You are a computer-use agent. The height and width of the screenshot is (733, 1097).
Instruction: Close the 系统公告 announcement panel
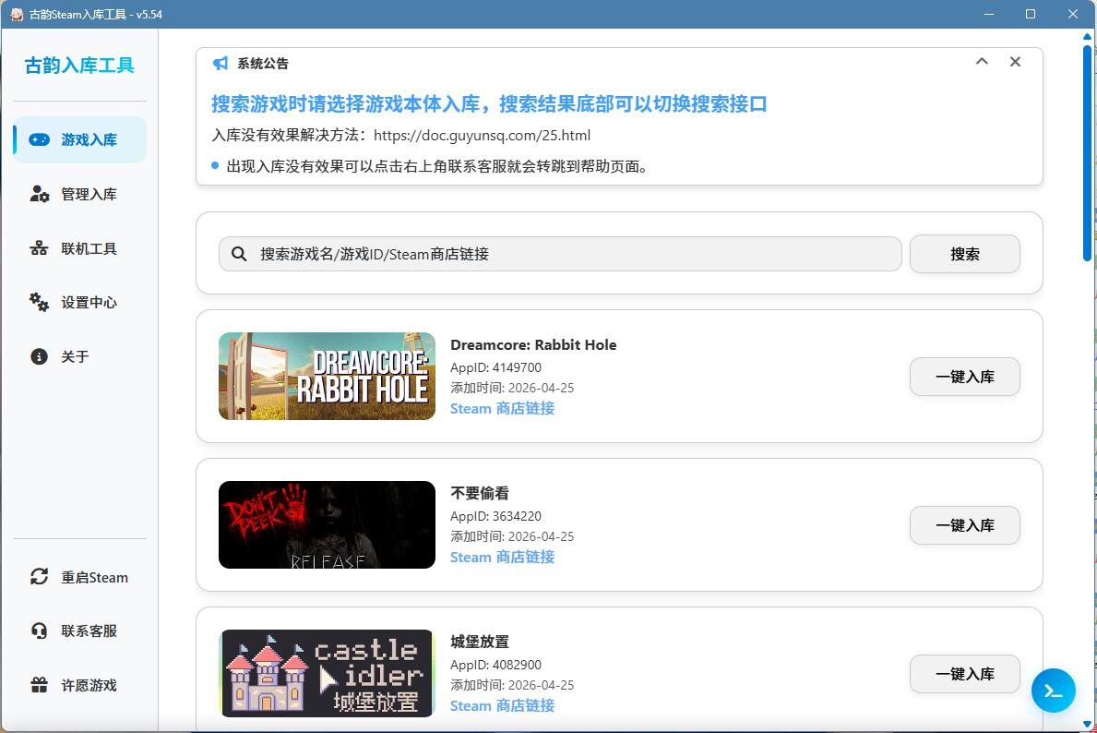pyautogui.click(x=1015, y=62)
